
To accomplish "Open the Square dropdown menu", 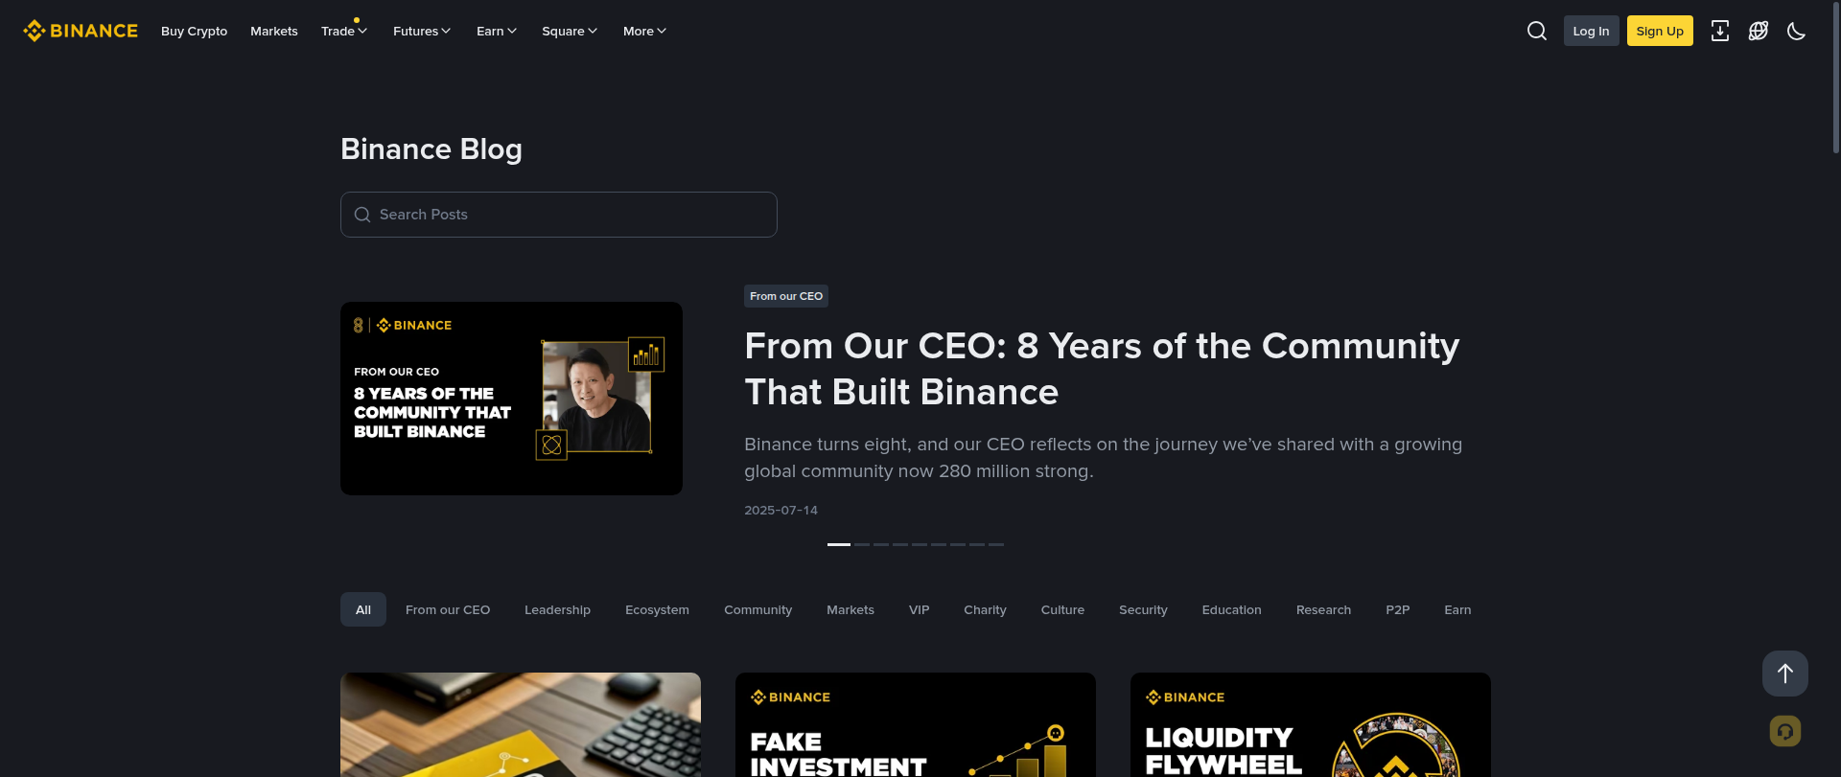I will coord(570,31).
